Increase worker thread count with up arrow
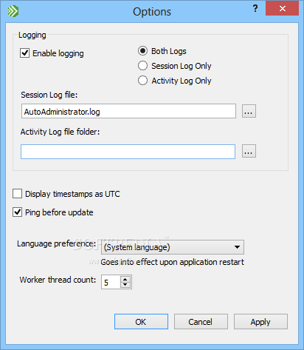The width and height of the screenshot is (304, 350). [125, 279]
